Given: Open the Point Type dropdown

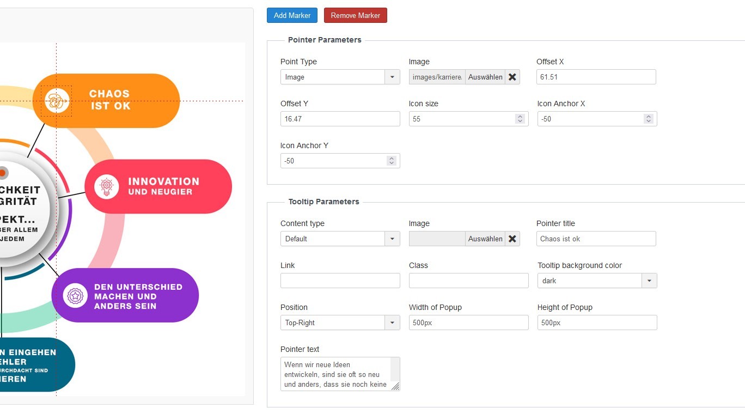Looking at the screenshot, I should tap(392, 77).
